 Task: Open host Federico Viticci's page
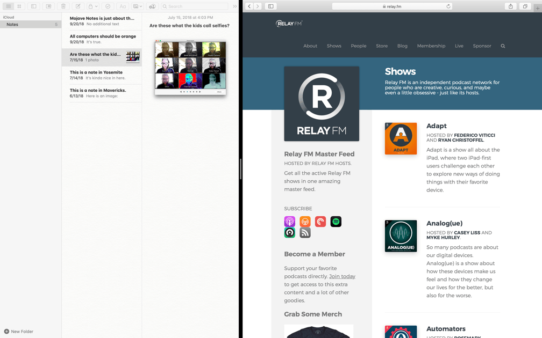(474, 135)
